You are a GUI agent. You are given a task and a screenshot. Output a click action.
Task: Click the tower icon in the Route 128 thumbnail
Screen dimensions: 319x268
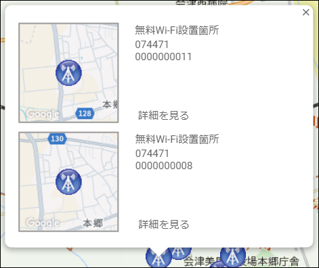(x=68, y=73)
